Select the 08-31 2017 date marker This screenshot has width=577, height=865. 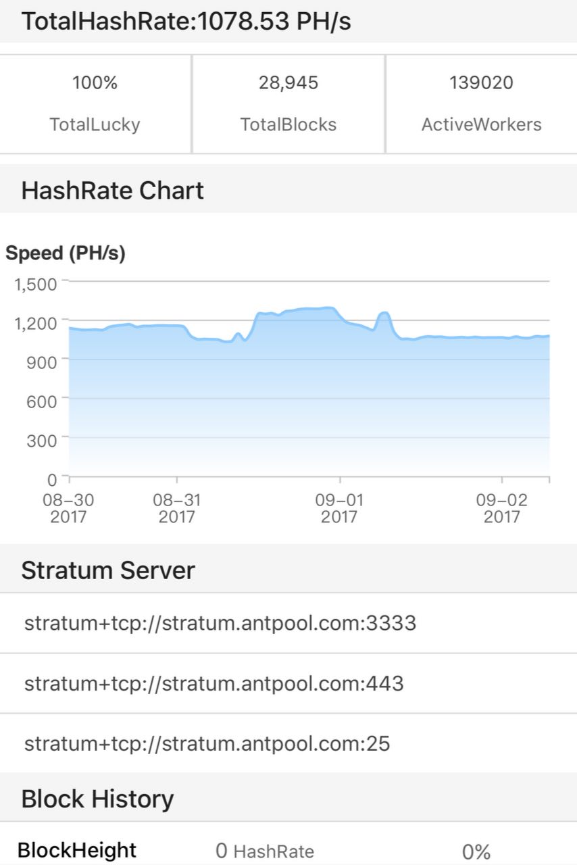pos(177,508)
